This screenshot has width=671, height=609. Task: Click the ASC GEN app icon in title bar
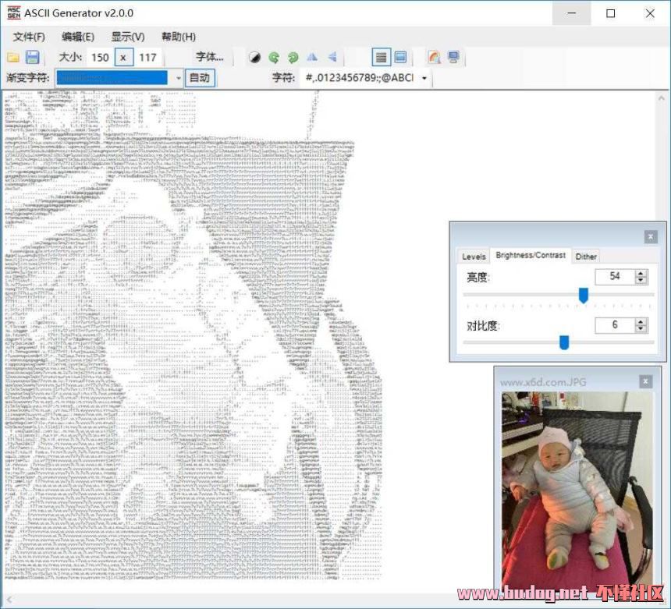pyautogui.click(x=14, y=12)
